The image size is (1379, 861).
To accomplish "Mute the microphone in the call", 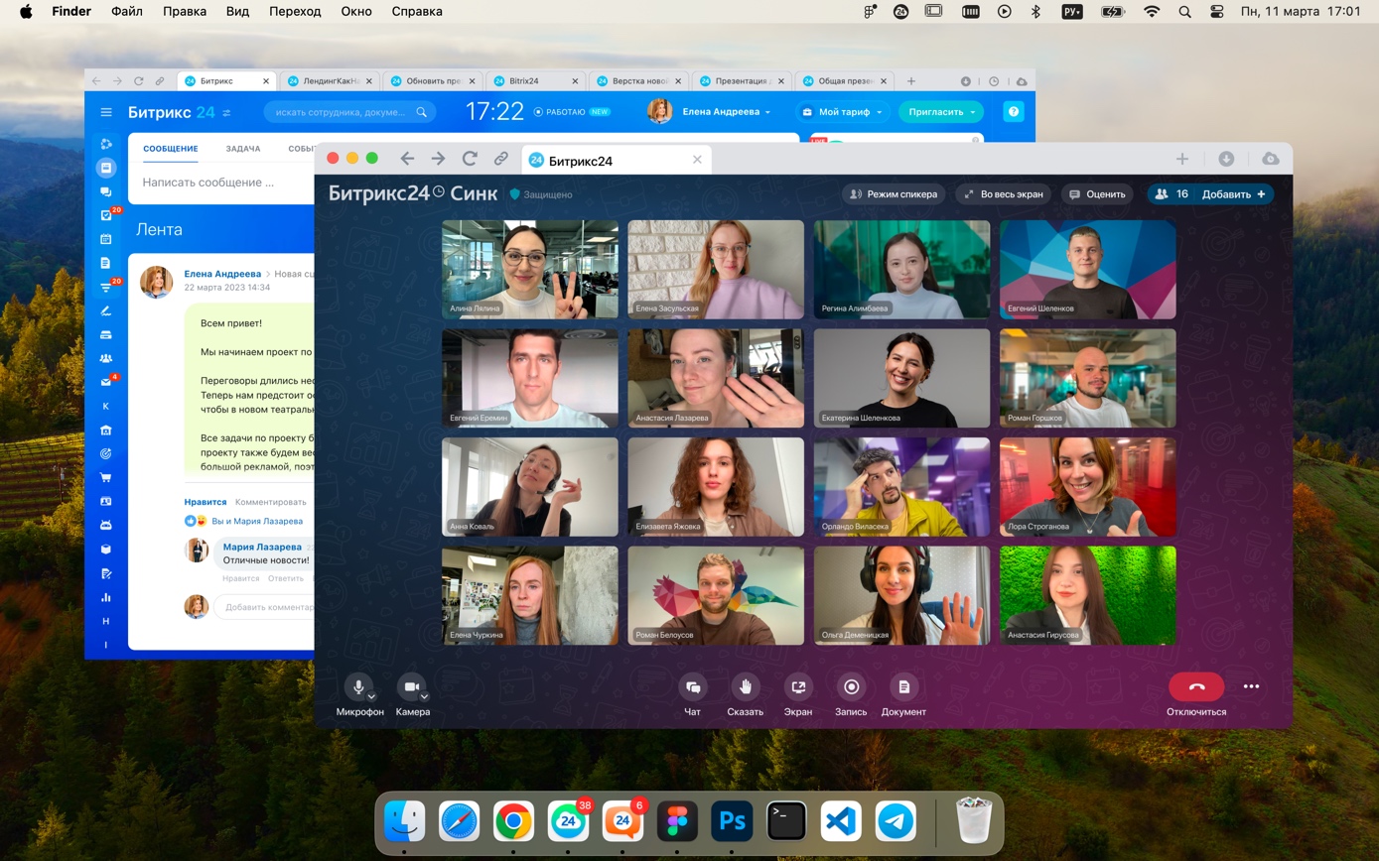I will pyautogui.click(x=357, y=686).
